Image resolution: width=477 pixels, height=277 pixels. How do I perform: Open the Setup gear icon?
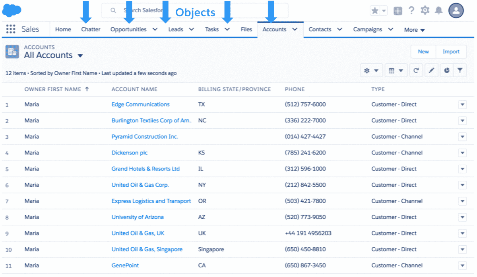[425, 11]
